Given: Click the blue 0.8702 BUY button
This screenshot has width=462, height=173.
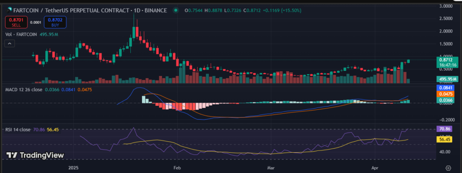Looking at the screenshot, I should click(x=55, y=23).
